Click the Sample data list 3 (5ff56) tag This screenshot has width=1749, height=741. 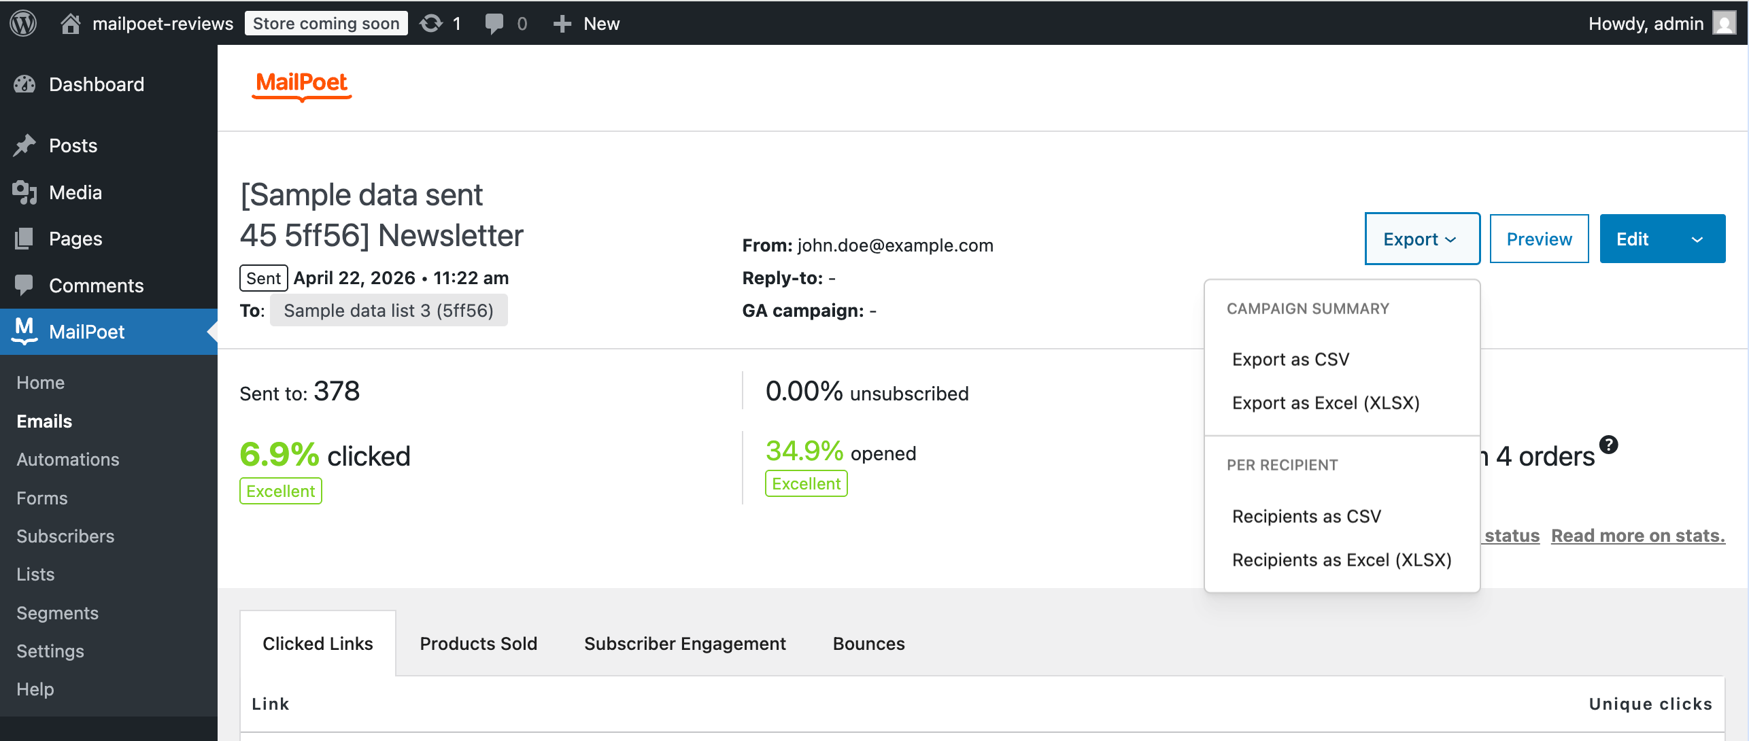(x=389, y=311)
